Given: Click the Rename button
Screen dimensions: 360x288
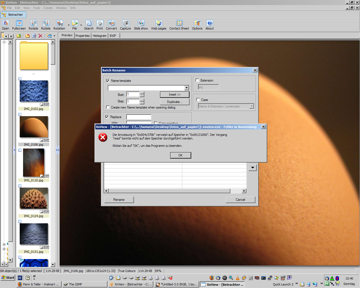Looking at the screenshot, I should coord(119,200).
